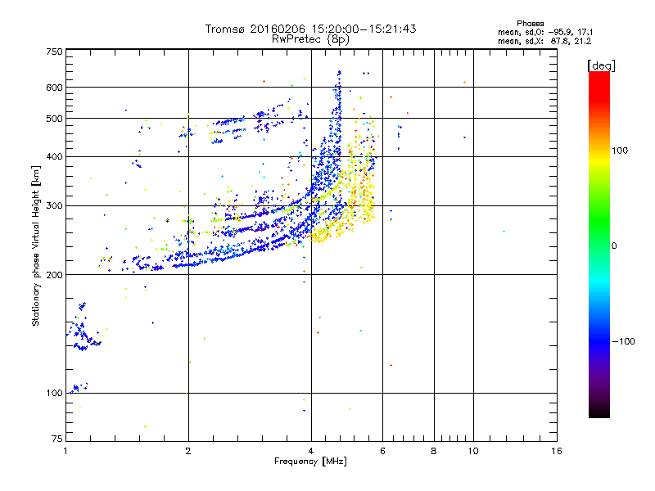Image resolution: width=655 pixels, height=491 pixels.
Task: Click the y-axis label '75'
Action: pos(57,439)
